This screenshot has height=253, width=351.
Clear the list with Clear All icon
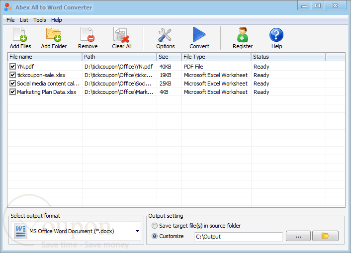(121, 35)
